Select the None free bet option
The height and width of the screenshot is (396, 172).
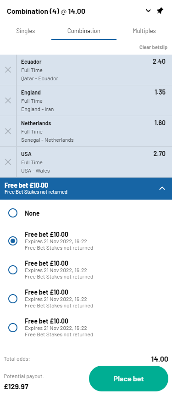click(13, 213)
